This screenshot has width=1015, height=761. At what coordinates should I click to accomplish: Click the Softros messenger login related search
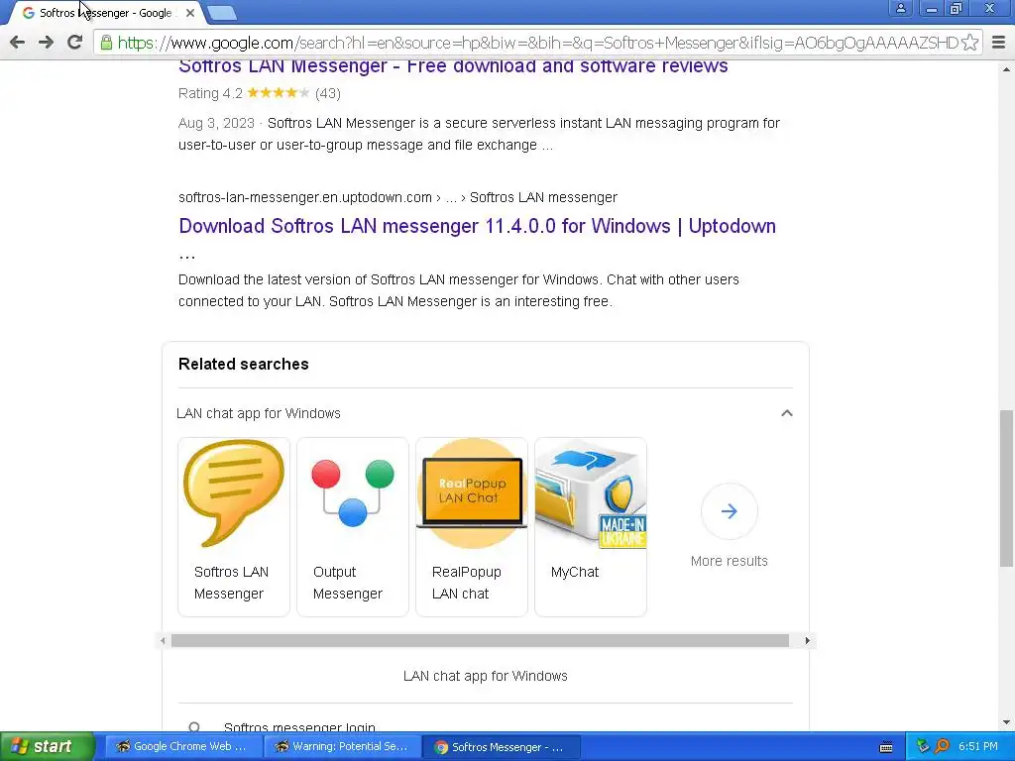coord(299,727)
